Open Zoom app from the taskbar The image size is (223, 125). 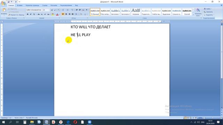(x=90, y=122)
